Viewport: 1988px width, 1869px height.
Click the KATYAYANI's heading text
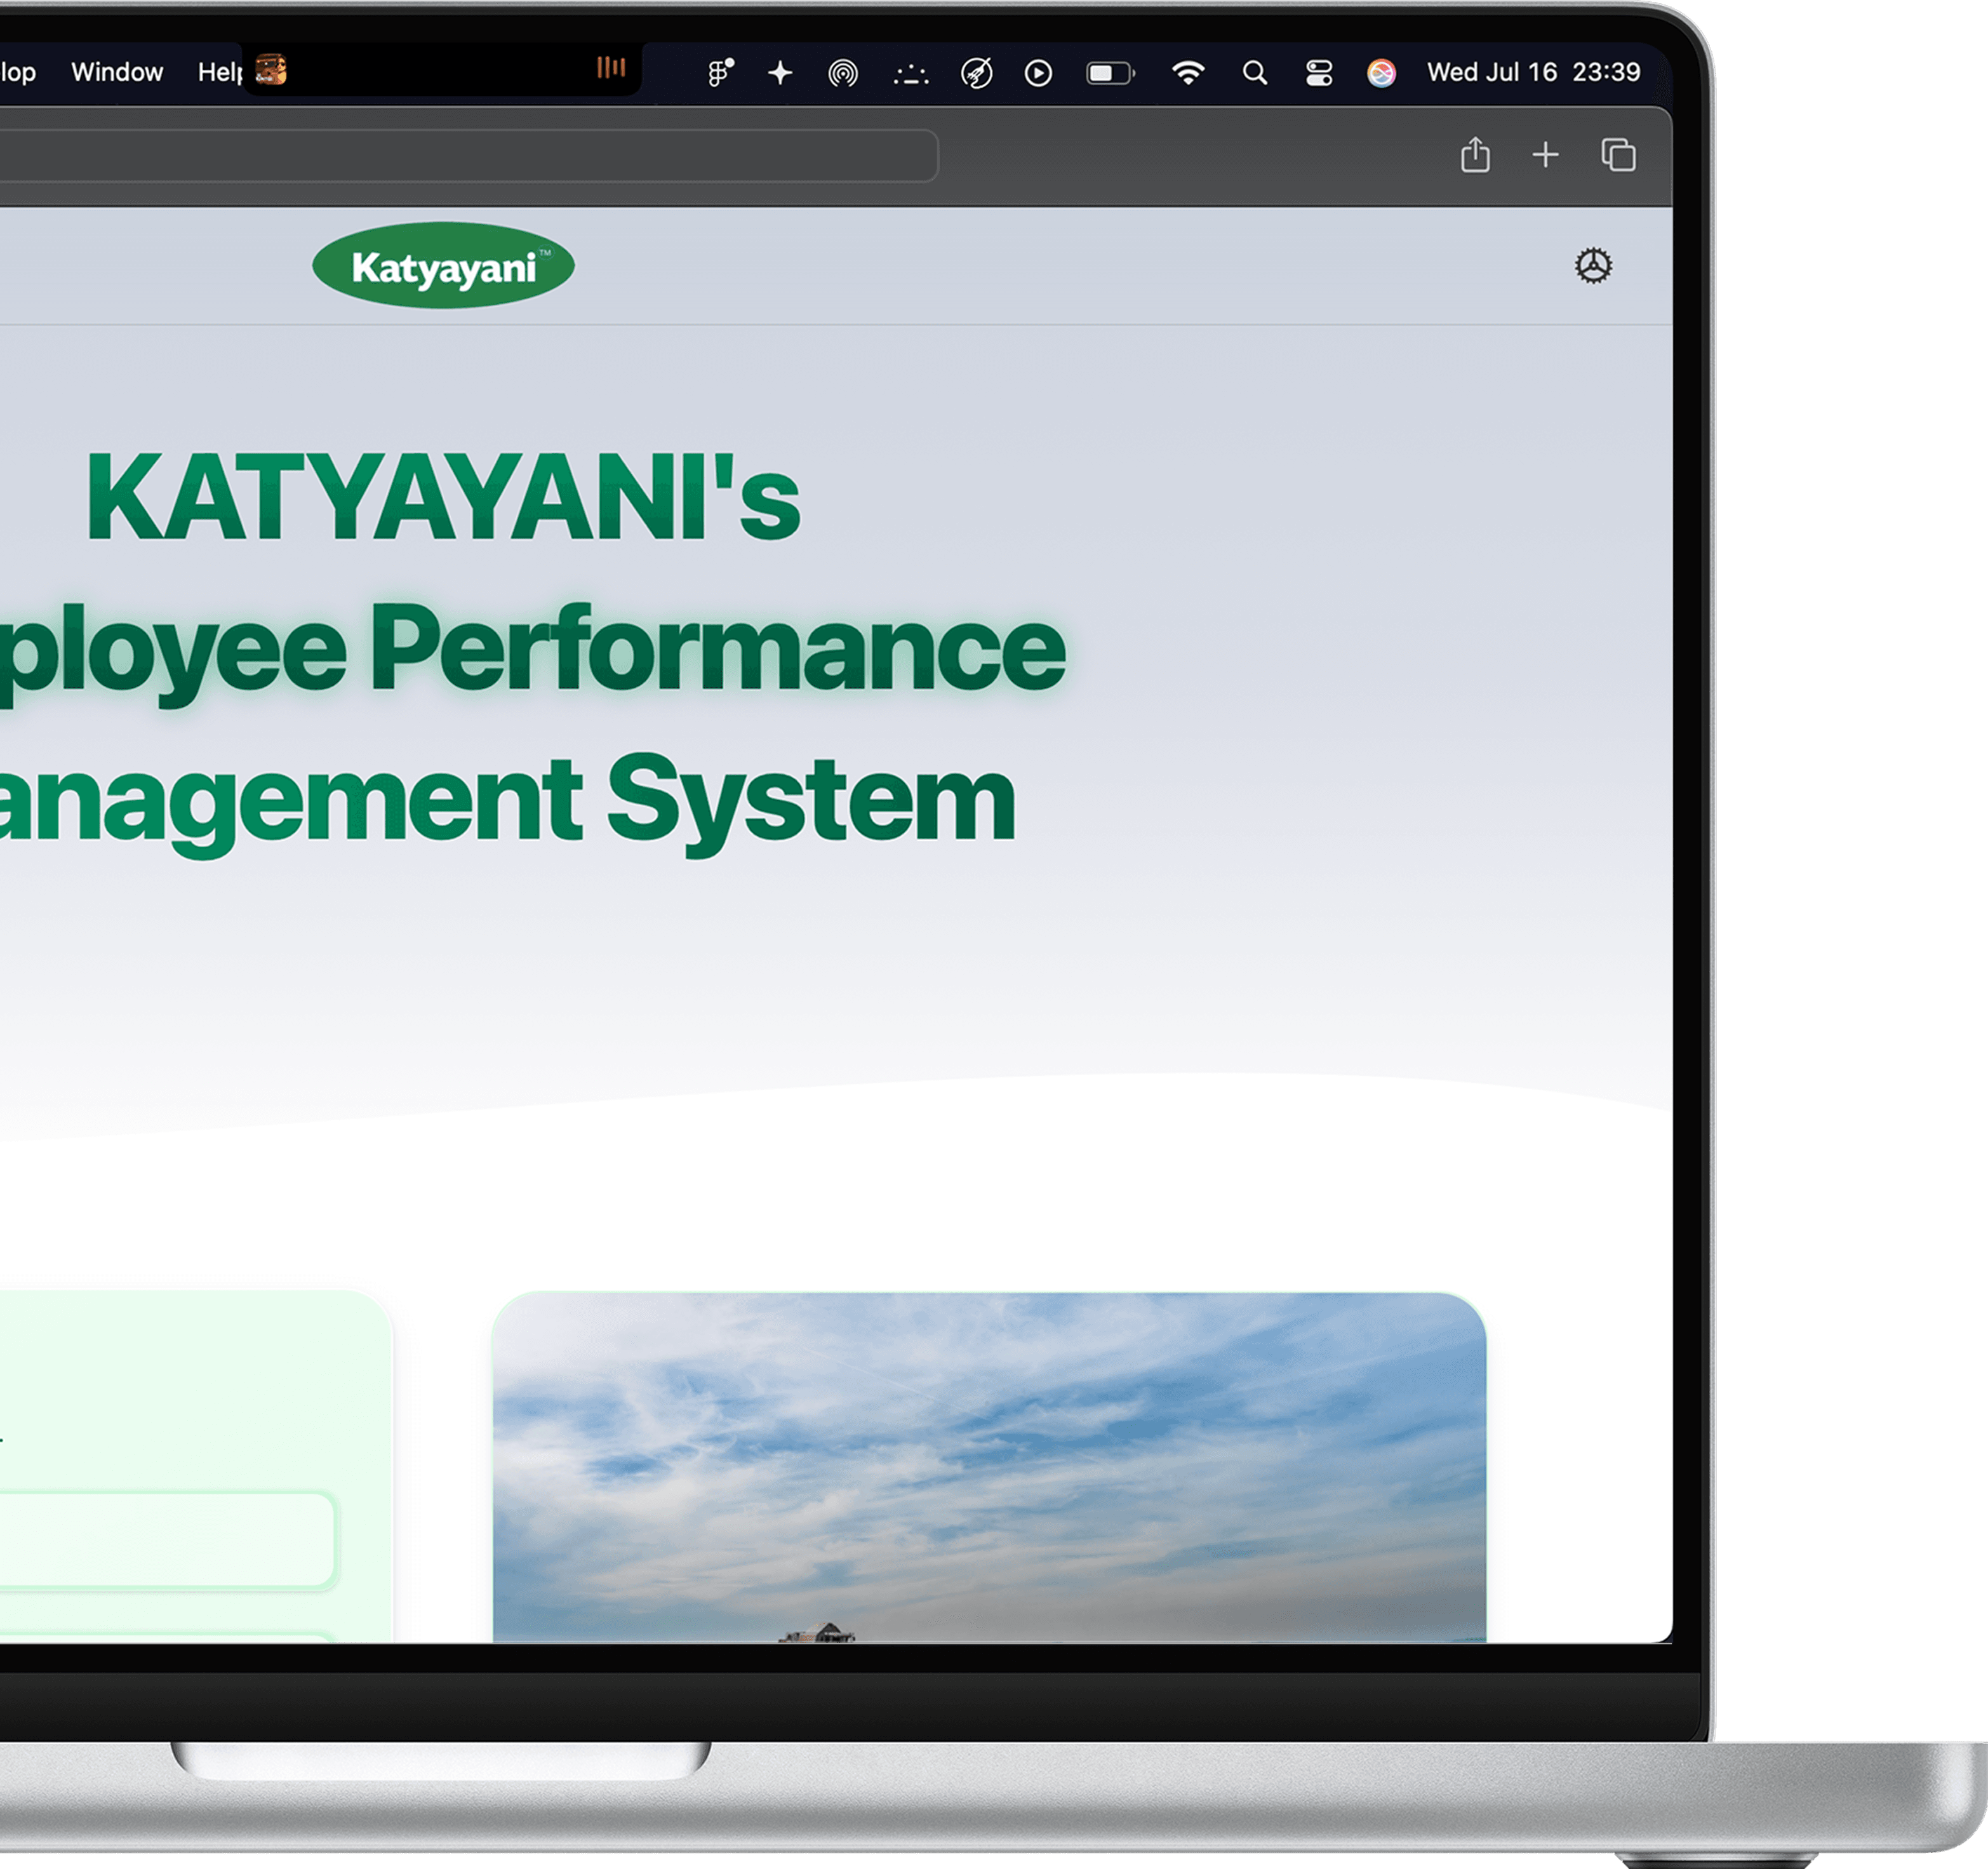443,497
